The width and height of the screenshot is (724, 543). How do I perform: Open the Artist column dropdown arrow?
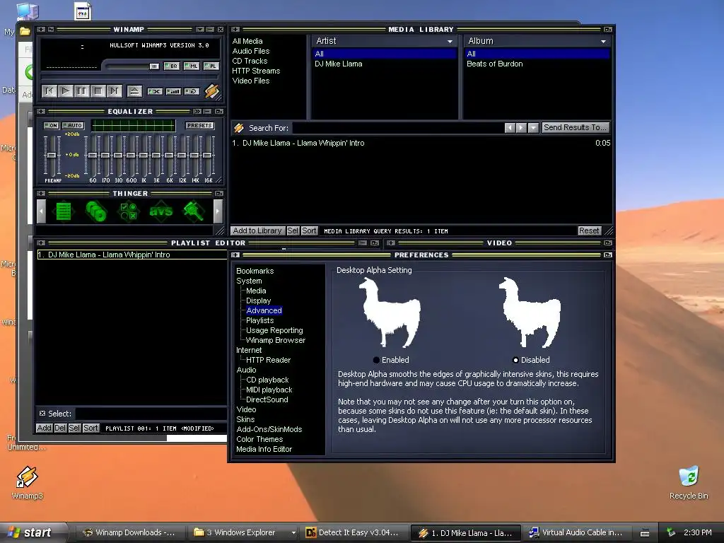click(450, 42)
